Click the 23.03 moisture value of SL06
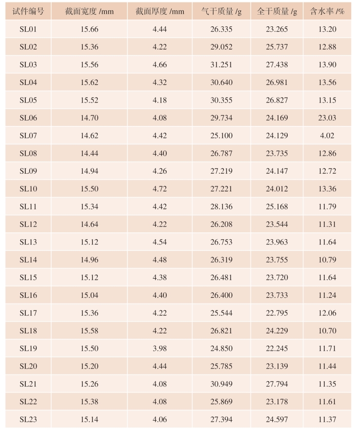This screenshot has height=431, width=356. pyautogui.click(x=327, y=118)
